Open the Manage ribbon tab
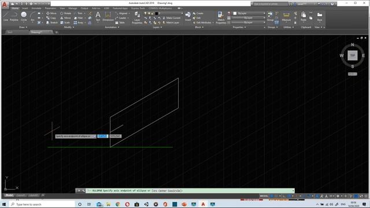Screen dimensions: 370x208 click(73, 8)
